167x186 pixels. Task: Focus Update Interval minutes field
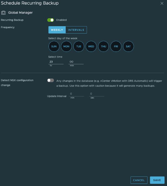point(77,94)
